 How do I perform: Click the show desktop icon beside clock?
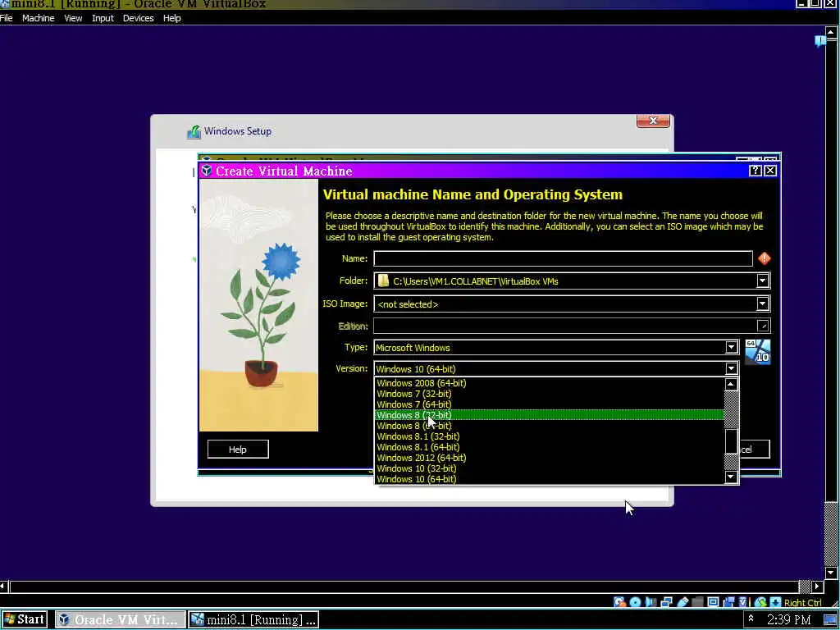click(x=830, y=620)
